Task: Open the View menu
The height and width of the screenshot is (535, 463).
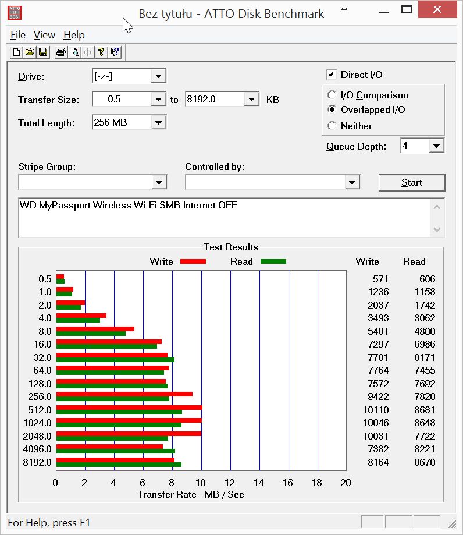Action: (44, 35)
